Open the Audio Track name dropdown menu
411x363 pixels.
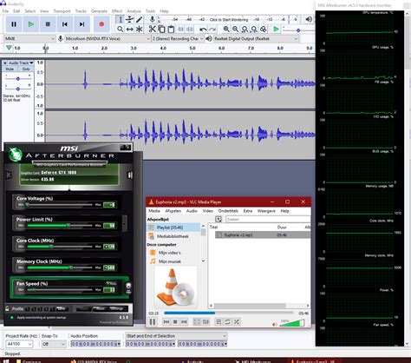point(21,63)
